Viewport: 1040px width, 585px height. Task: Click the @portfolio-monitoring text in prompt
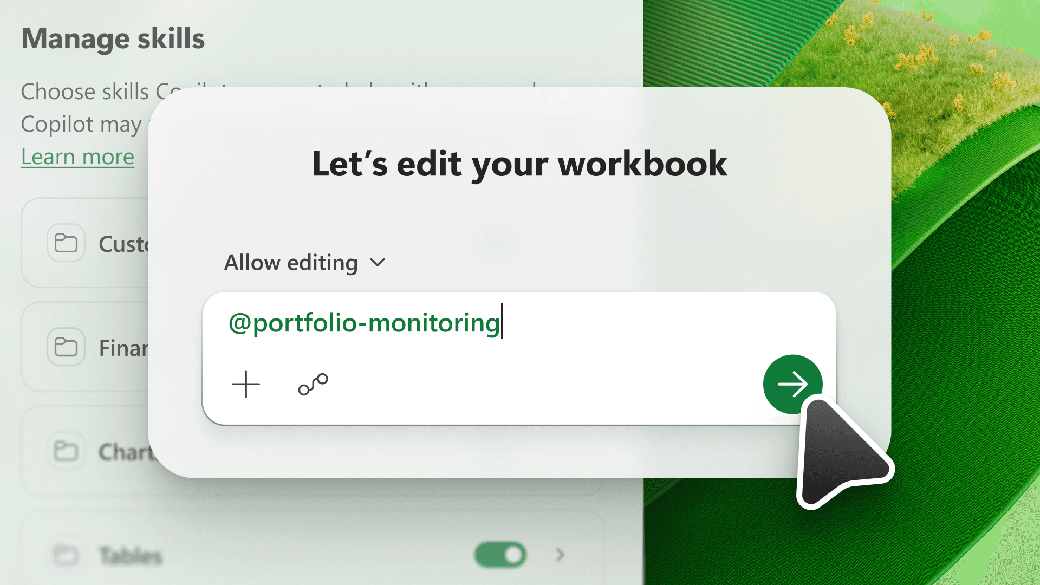(x=364, y=323)
